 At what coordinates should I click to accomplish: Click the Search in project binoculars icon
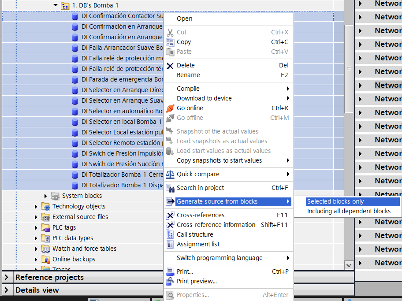[x=170, y=188]
